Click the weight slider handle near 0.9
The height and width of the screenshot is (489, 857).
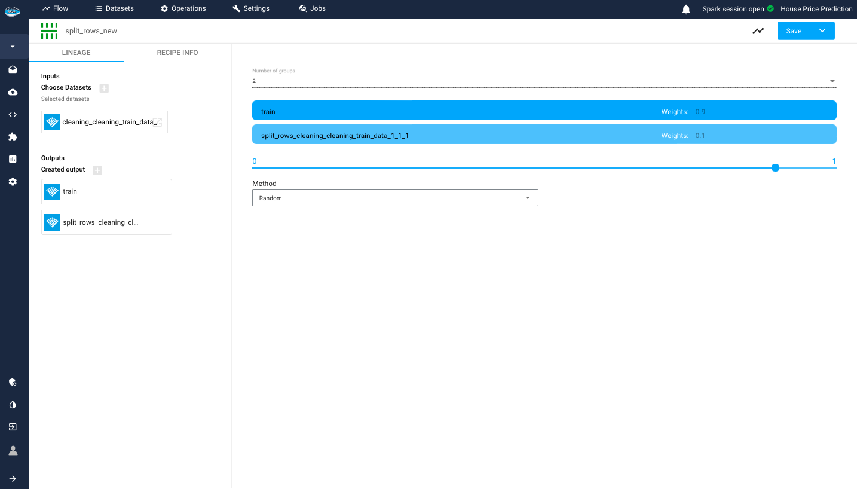[775, 168]
